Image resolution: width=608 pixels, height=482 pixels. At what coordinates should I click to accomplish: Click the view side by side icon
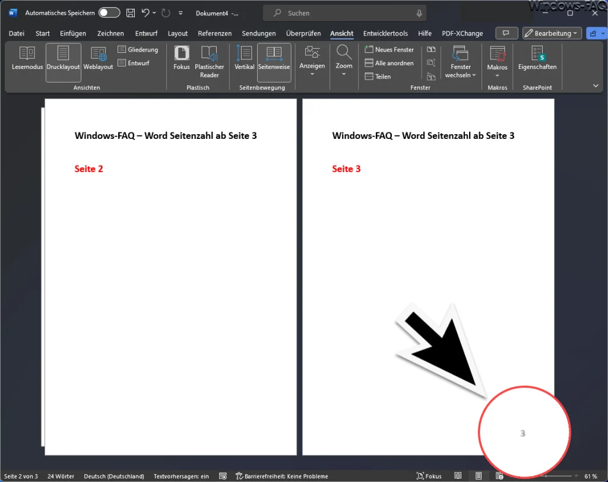point(431,50)
